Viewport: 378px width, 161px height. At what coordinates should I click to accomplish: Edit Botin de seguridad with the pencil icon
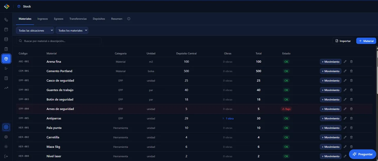click(345, 99)
